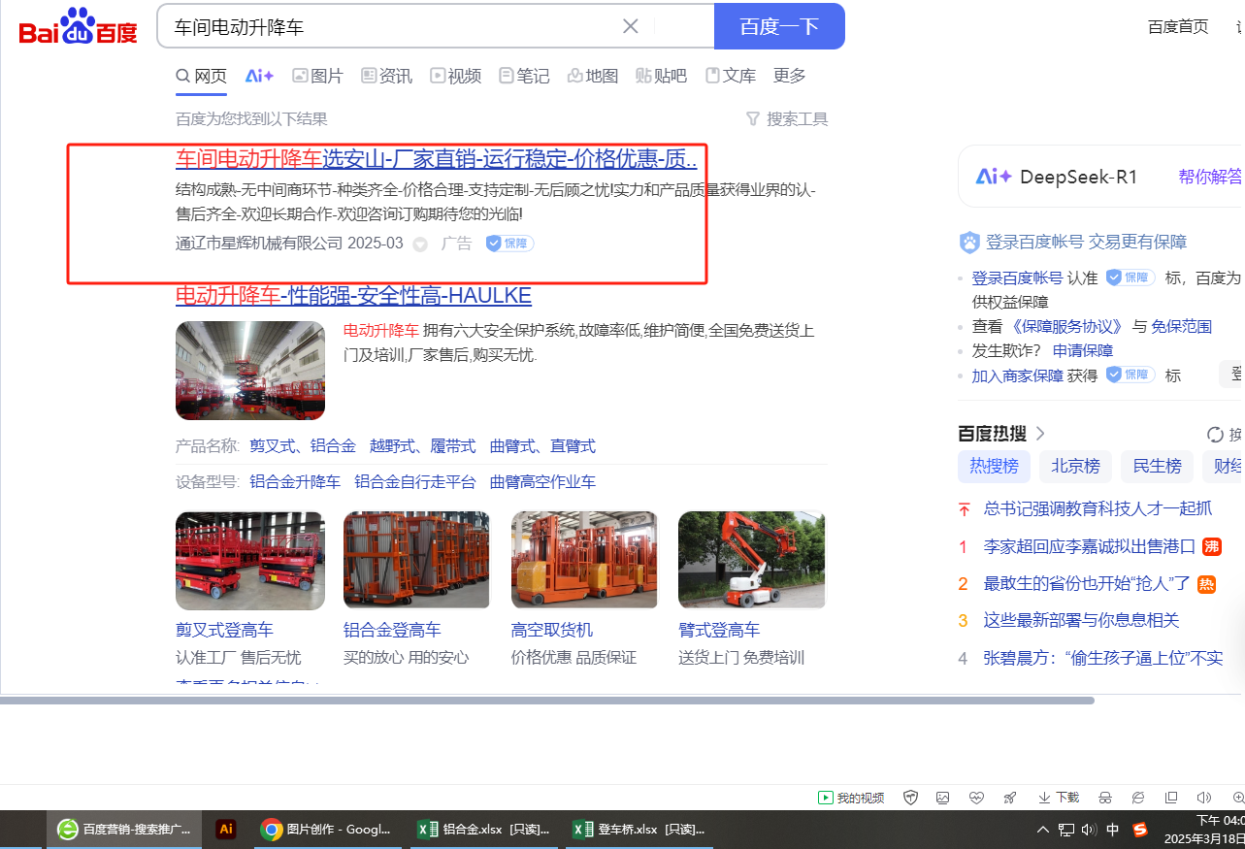Open the HAULKE 电动升降车 result link
Screen dimensions: 1245x849
pos(353,295)
